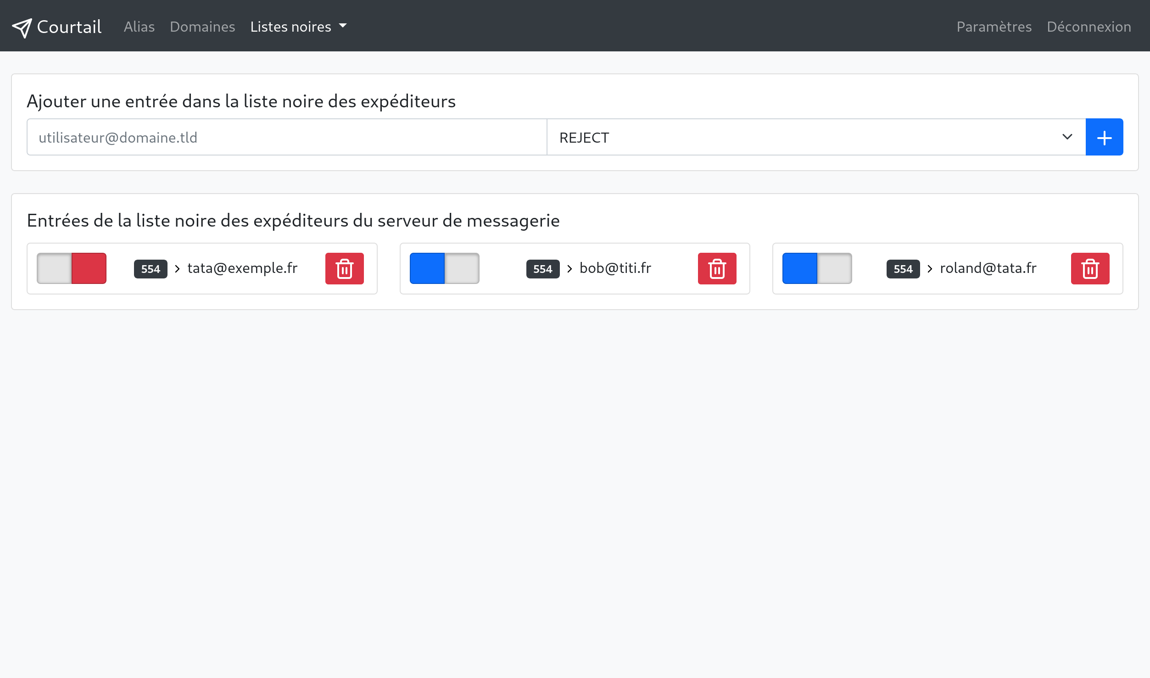This screenshot has width=1150, height=678.
Task: Click the 554 badge beside tata@exemple.fr
Action: click(x=151, y=269)
